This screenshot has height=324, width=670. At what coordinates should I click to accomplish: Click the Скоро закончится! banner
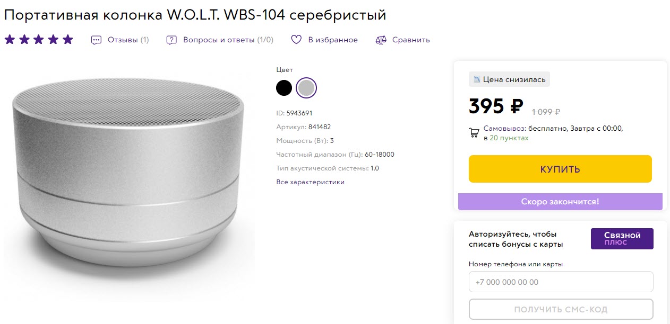pos(560,201)
